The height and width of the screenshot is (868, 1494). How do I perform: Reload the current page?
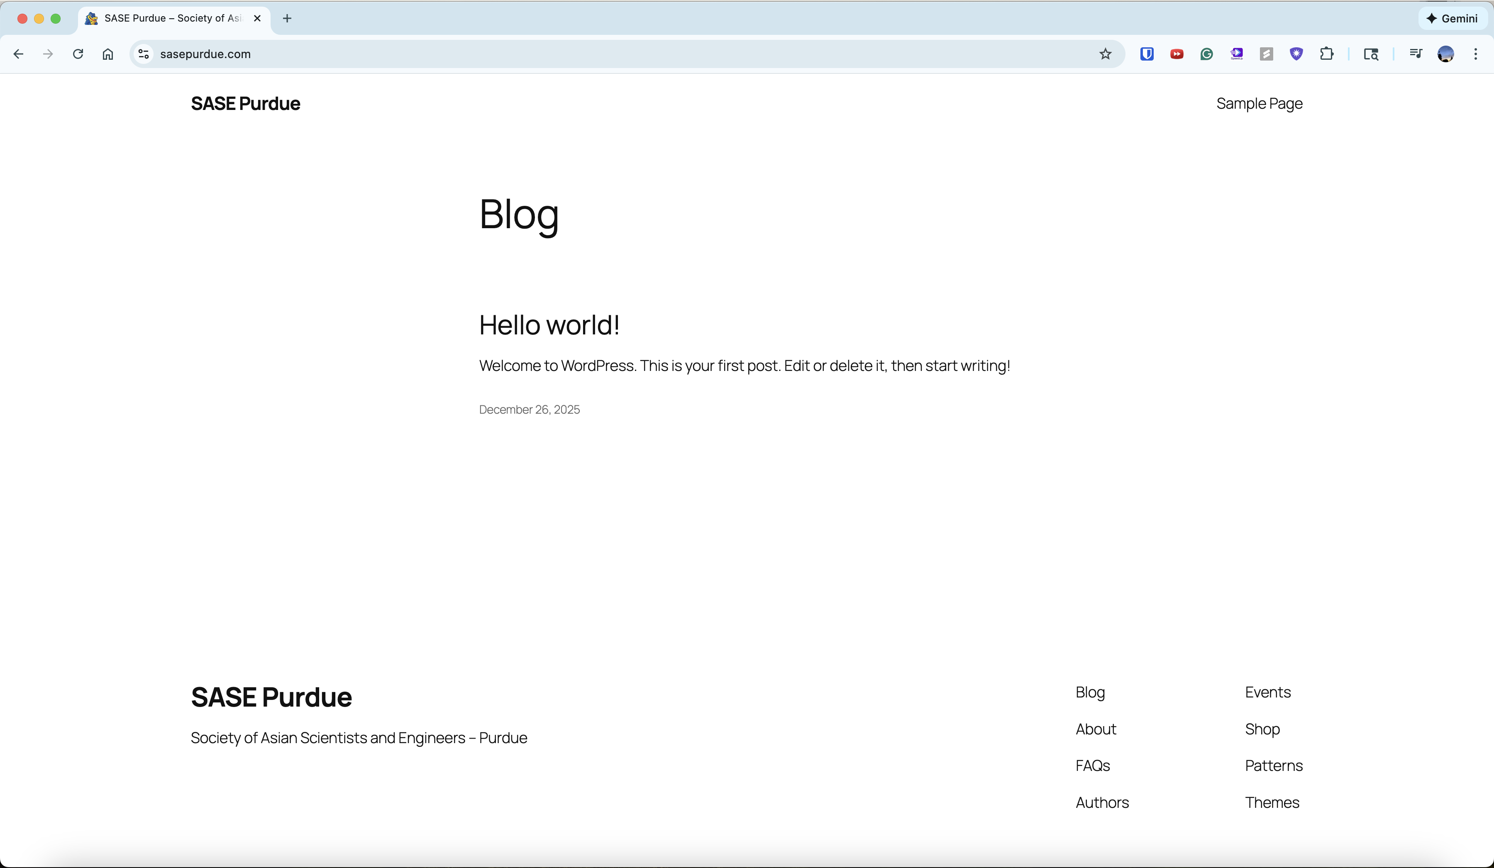tap(78, 54)
